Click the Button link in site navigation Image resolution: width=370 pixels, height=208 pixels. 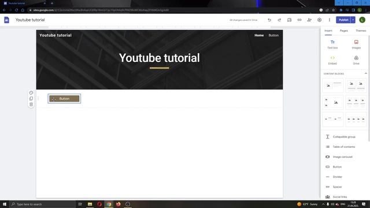pyautogui.click(x=273, y=35)
